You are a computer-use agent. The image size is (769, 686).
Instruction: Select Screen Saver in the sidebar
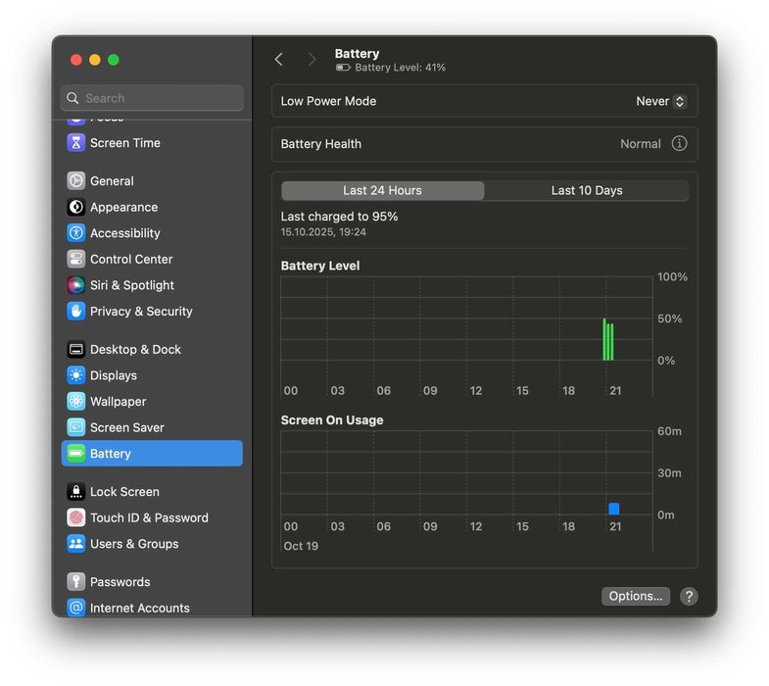[x=152, y=427]
